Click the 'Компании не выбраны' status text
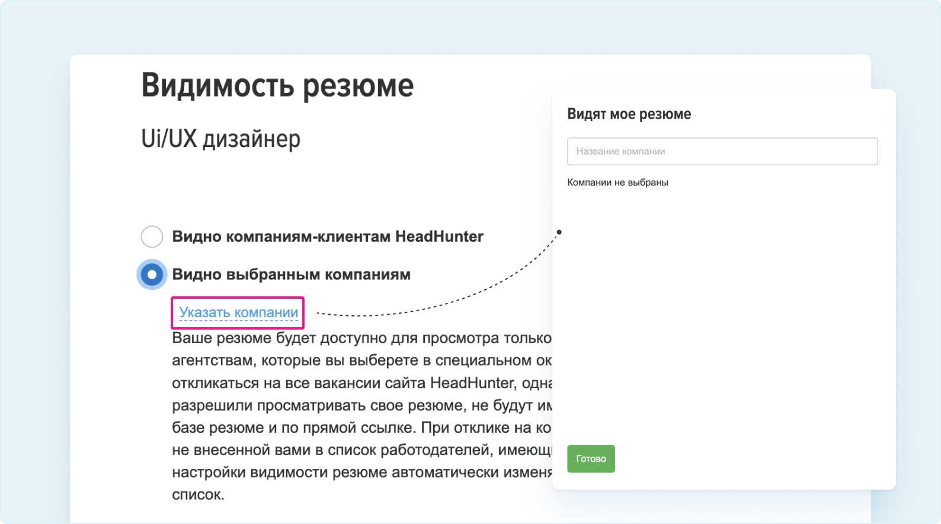 [x=617, y=183]
